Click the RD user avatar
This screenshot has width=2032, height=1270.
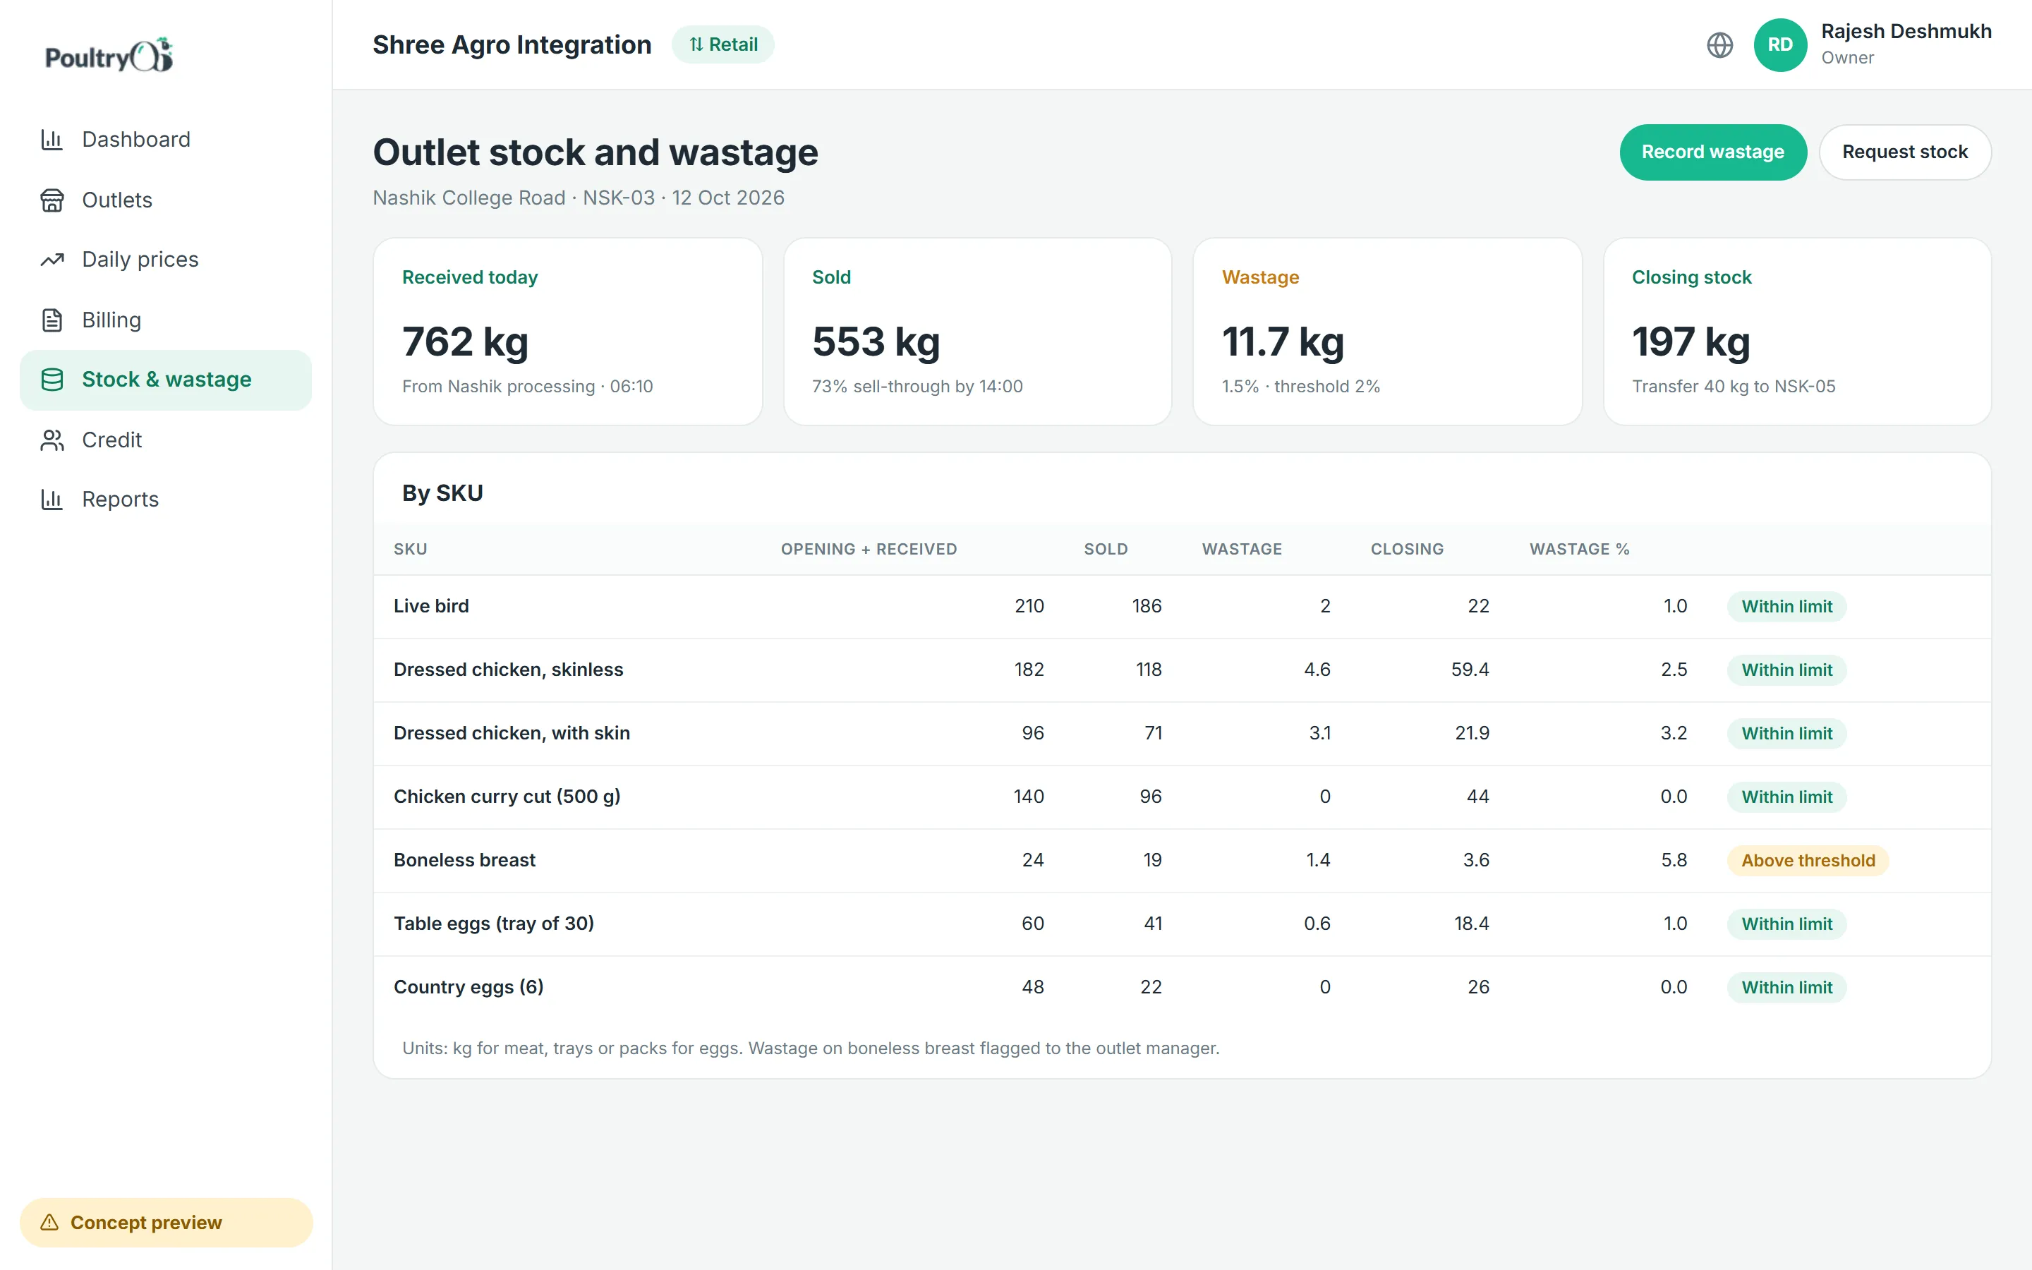click(1780, 44)
